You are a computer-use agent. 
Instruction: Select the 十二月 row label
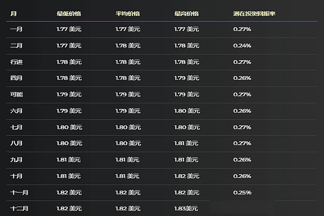click(x=19, y=208)
